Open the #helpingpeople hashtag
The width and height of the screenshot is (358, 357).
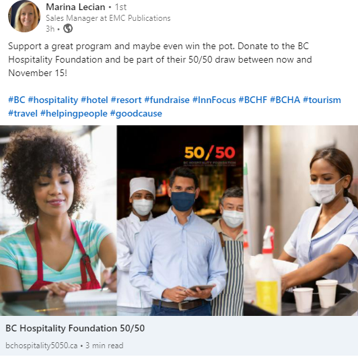click(74, 113)
